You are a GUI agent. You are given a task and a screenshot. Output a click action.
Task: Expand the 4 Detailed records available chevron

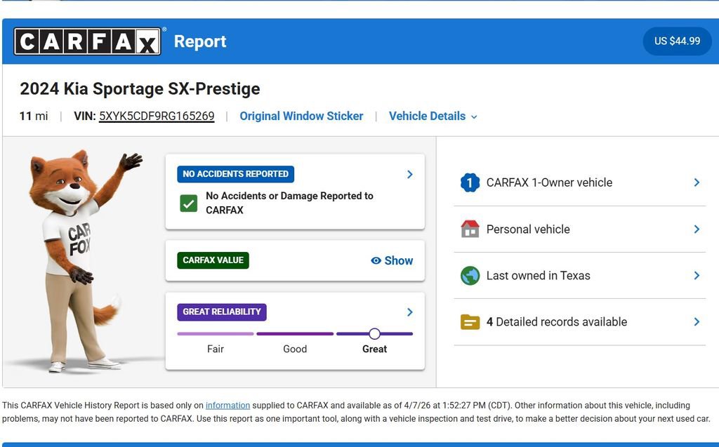(x=697, y=322)
